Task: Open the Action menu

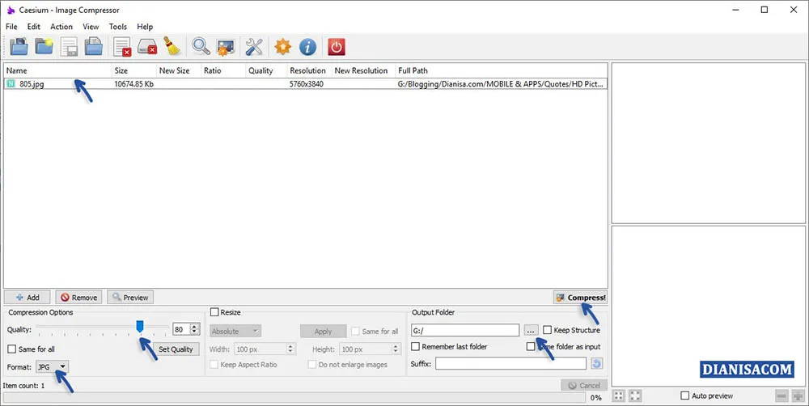Action: tap(61, 27)
